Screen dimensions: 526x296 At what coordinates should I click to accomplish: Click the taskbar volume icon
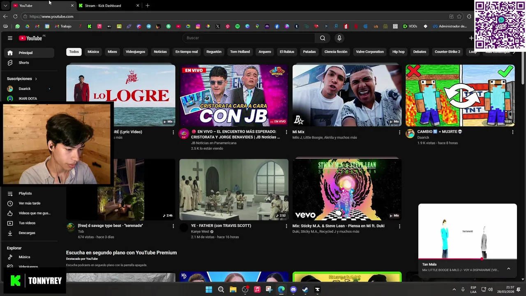pyautogui.click(x=490, y=289)
